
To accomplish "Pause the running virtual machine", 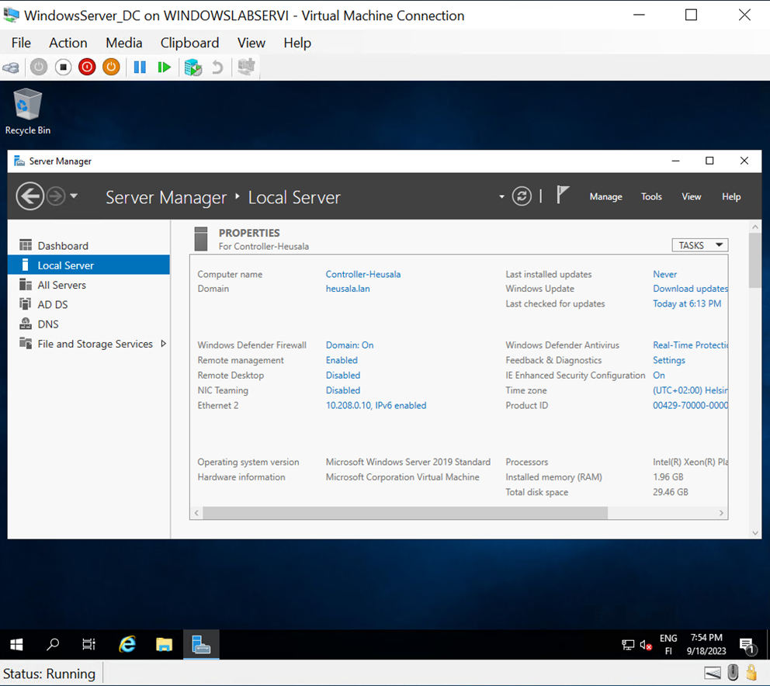I will tap(140, 68).
